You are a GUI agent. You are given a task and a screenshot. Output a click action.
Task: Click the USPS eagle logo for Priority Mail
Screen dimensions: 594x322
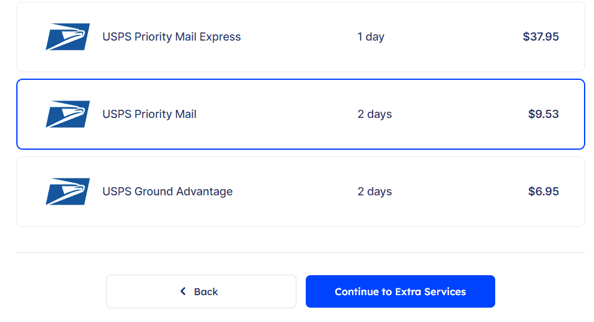[x=68, y=114]
